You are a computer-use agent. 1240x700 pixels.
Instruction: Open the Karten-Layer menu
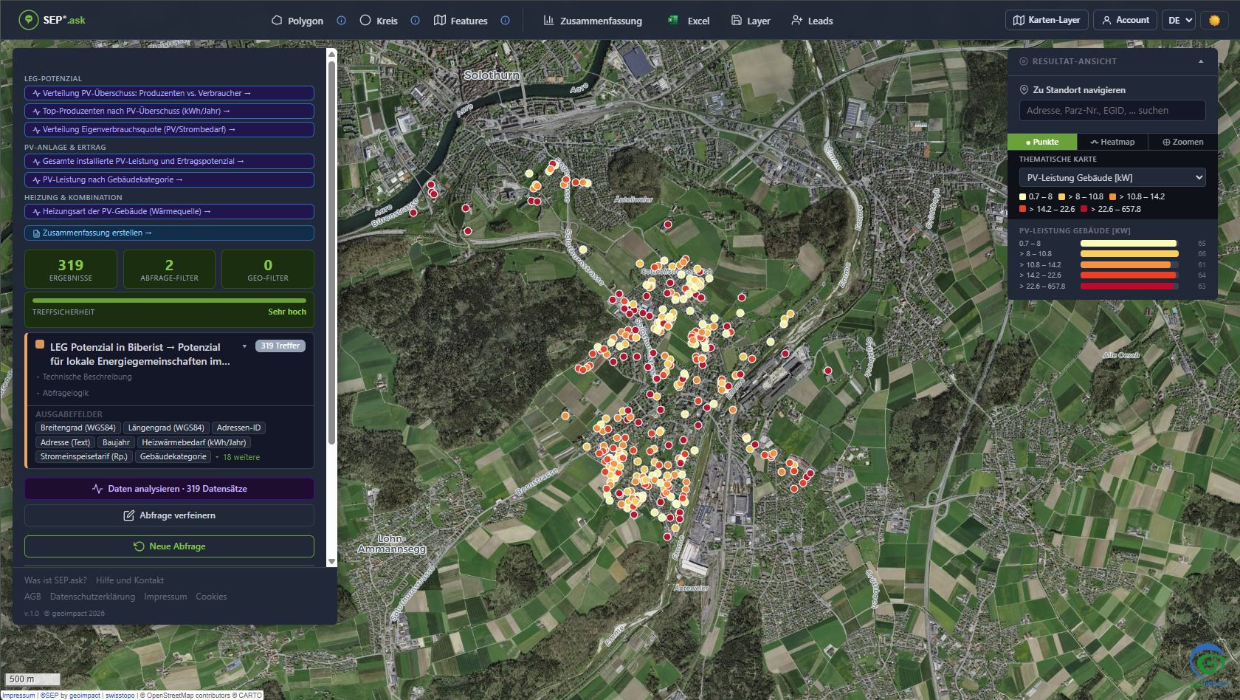click(1047, 21)
